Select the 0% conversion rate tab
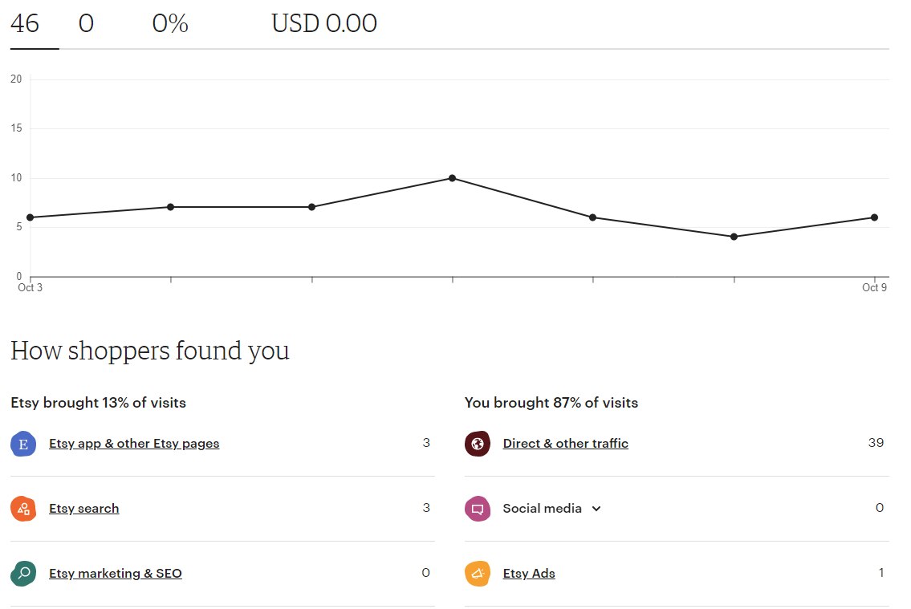Screen dimensions: 911x609 pyautogui.click(x=170, y=24)
